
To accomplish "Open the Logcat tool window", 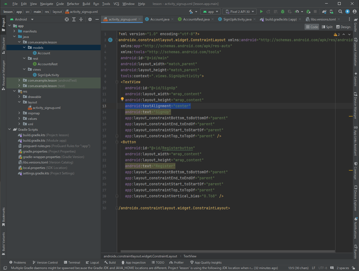I will [92, 263].
